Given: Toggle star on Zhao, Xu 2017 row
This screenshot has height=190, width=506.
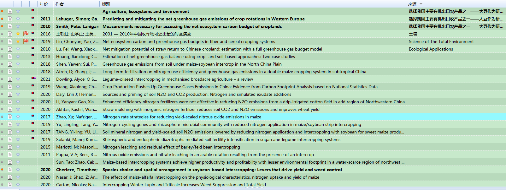Looking at the screenshot, I should pyautogui.click(x=18, y=117).
